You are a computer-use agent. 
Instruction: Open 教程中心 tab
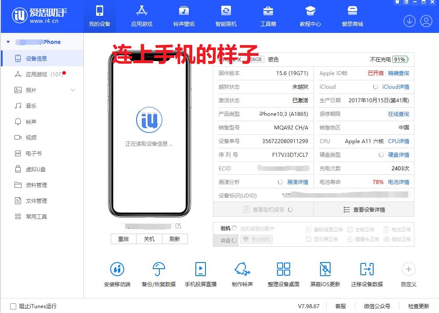(x=310, y=16)
